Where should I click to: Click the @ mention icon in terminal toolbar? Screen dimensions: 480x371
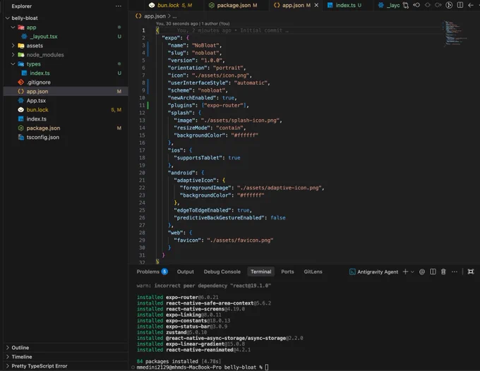pyautogui.click(x=422, y=272)
